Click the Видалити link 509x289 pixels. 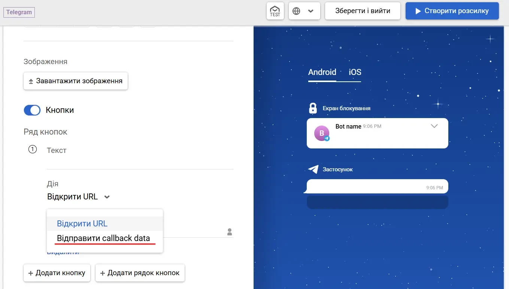pos(63,252)
